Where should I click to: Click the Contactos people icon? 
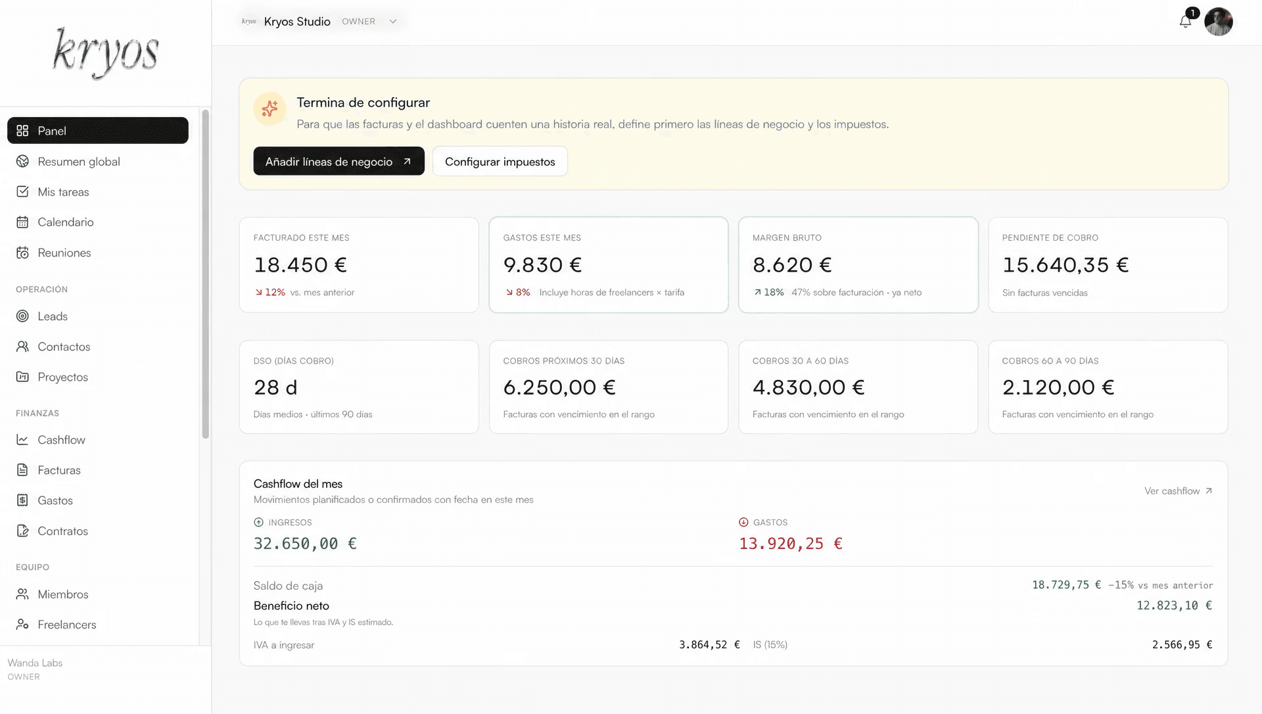click(22, 346)
